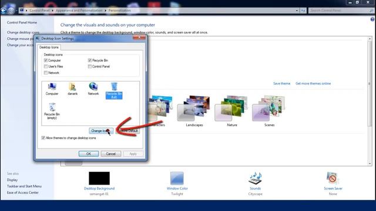The width and height of the screenshot is (376, 211).
Task: Toggle the Recycle Bin checkbox
Action: [90, 60]
